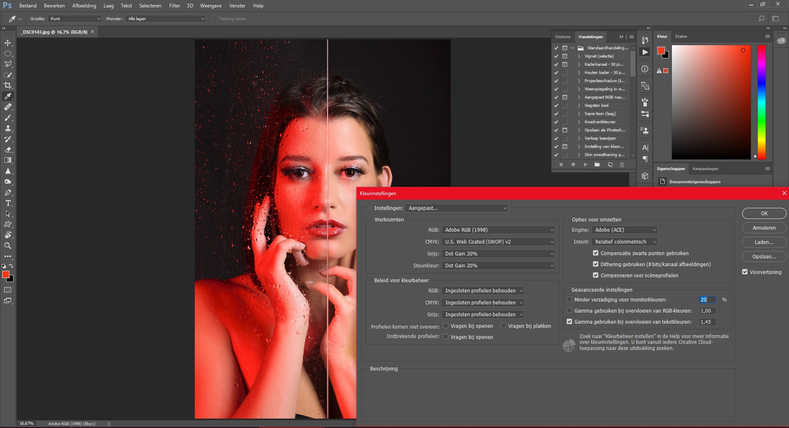
Task: Open the Info panel icon
Action: [x=645, y=69]
